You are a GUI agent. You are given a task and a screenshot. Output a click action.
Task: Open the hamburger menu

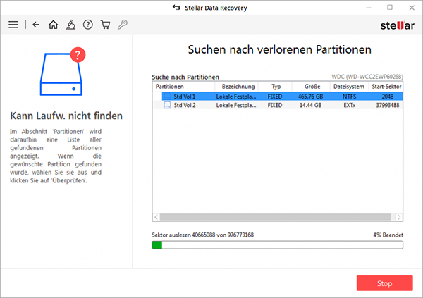coord(13,25)
